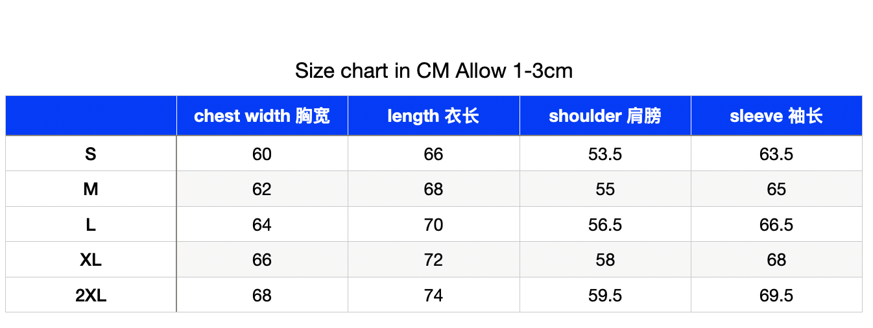
Task: Select the sleeve cell showing 69.5
Action: [776, 295]
